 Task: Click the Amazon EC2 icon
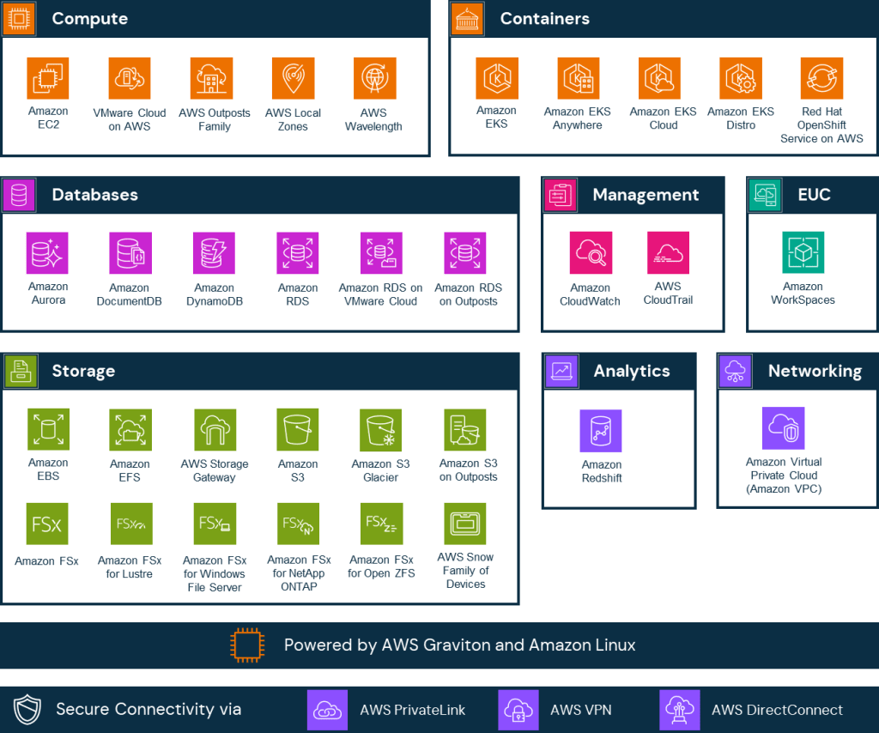(x=48, y=78)
